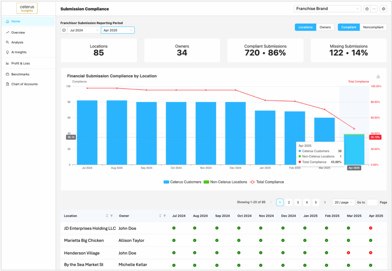Switch view to Owners

(325, 27)
